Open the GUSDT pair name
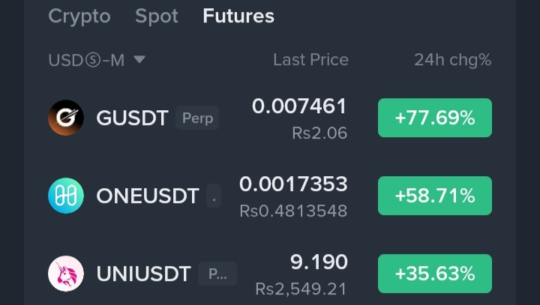The image size is (540, 305). click(x=132, y=118)
